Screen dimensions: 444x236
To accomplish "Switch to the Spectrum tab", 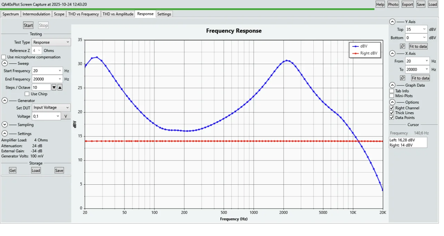I will pyautogui.click(x=10, y=14).
